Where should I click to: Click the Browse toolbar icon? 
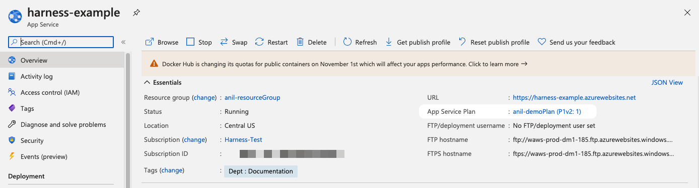(150, 42)
